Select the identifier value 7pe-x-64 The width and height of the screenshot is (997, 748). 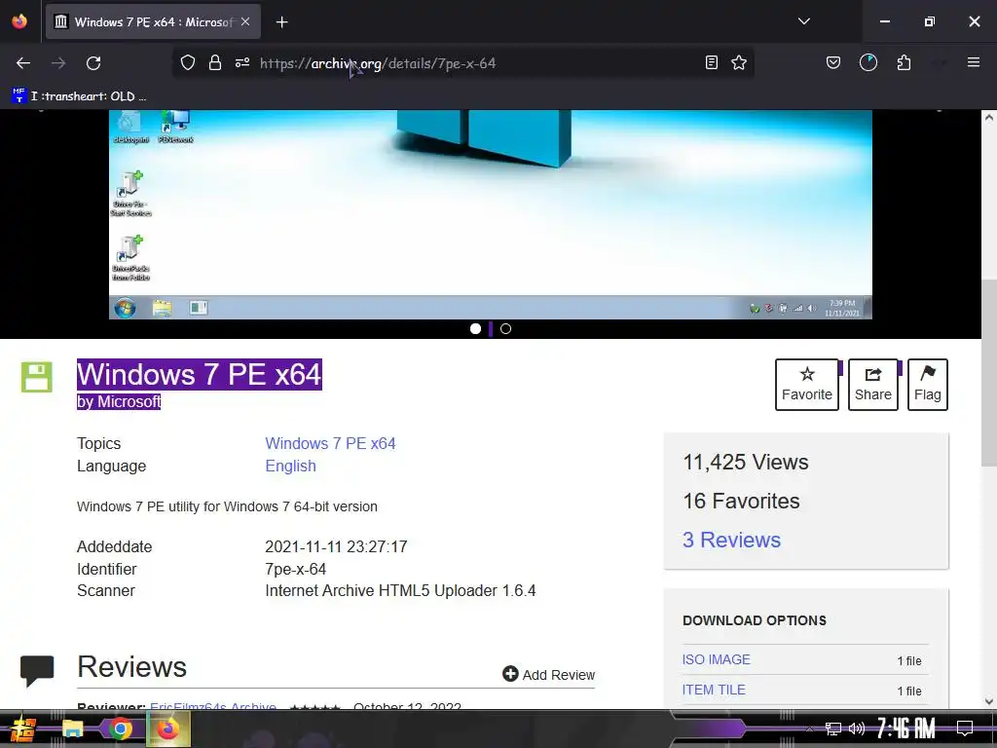click(x=296, y=569)
